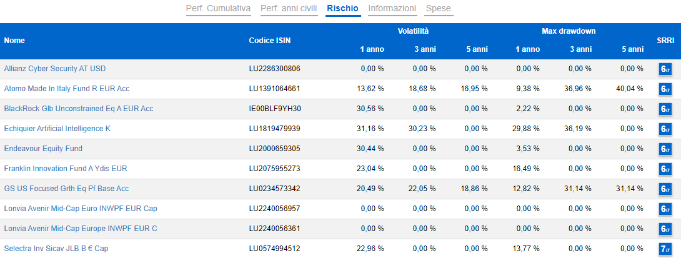
Task: Open Franklin Innovation Fund A Ydis EUR
Action: [x=66, y=169]
